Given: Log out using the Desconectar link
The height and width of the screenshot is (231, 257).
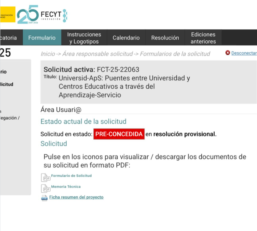Looking at the screenshot, I should click(244, 53).
